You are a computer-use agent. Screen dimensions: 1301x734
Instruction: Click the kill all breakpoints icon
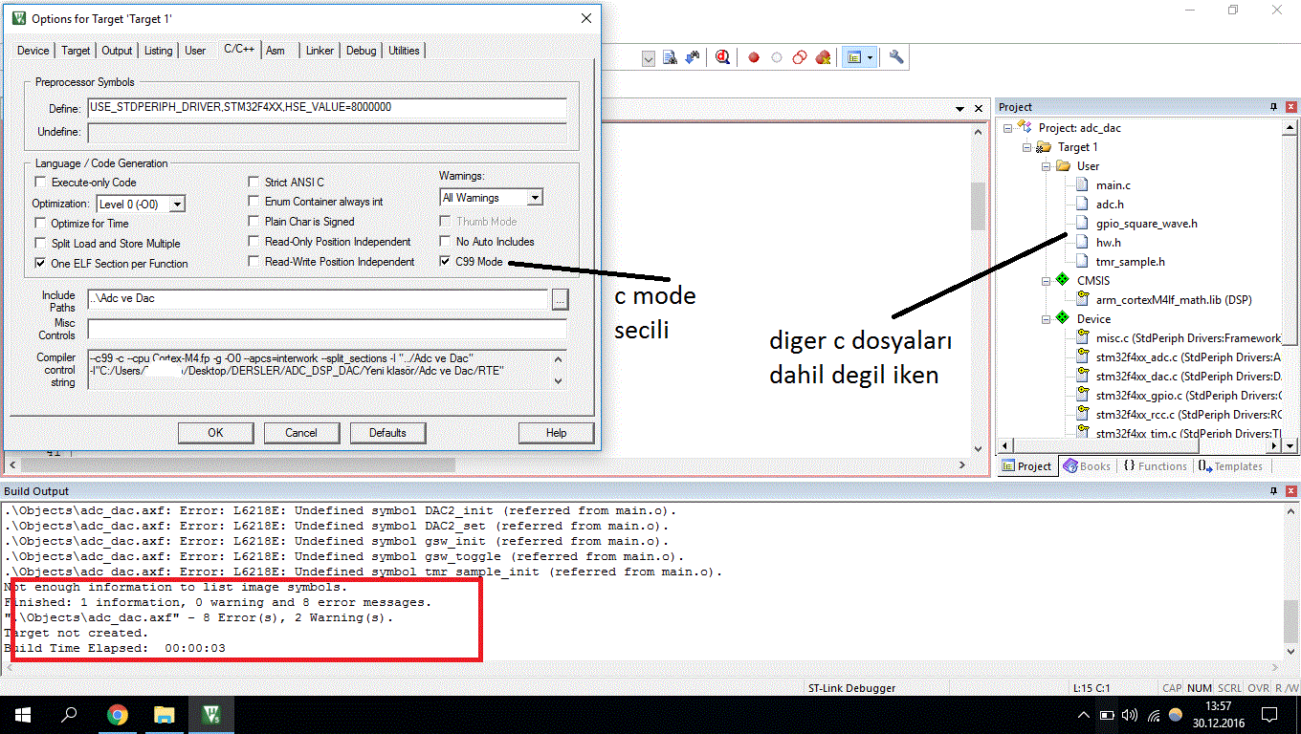pos(823,57)
